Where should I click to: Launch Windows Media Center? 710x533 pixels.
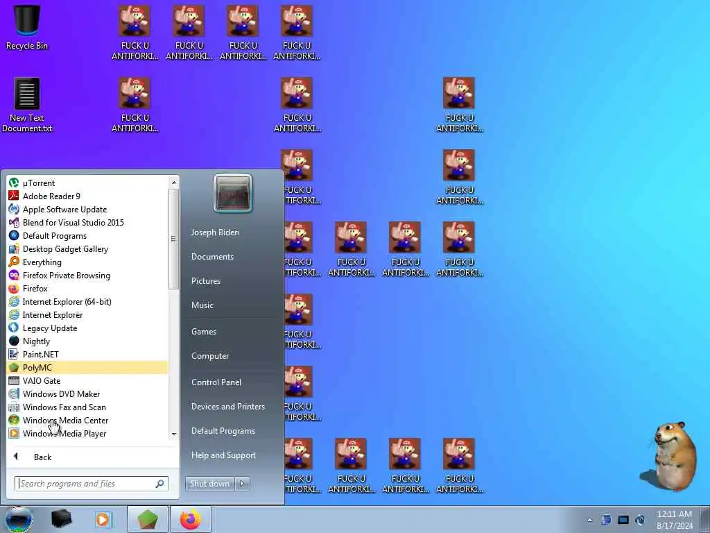coord(87,420)
